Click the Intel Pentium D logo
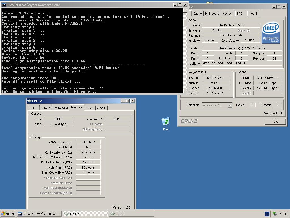This screenshot has height=218, width=290. coord(271,33)
